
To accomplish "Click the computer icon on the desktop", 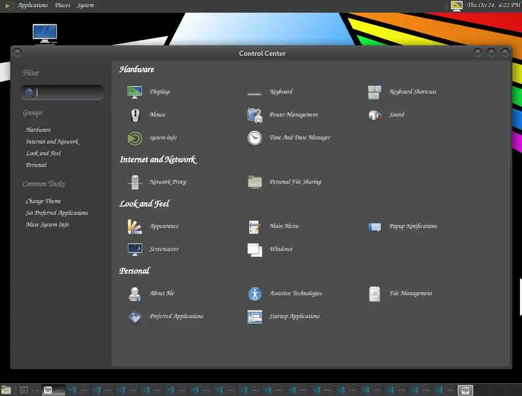I will 45,34.
